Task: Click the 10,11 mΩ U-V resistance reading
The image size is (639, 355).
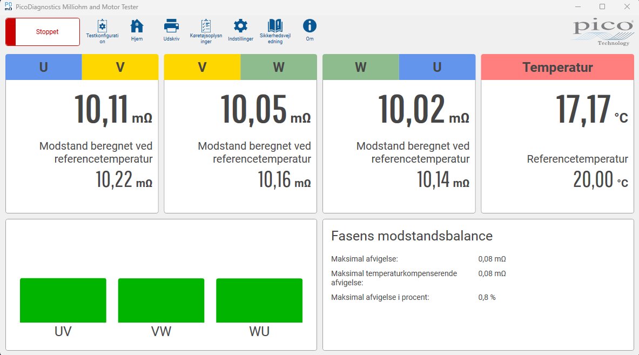Action: tap(112, 110)
